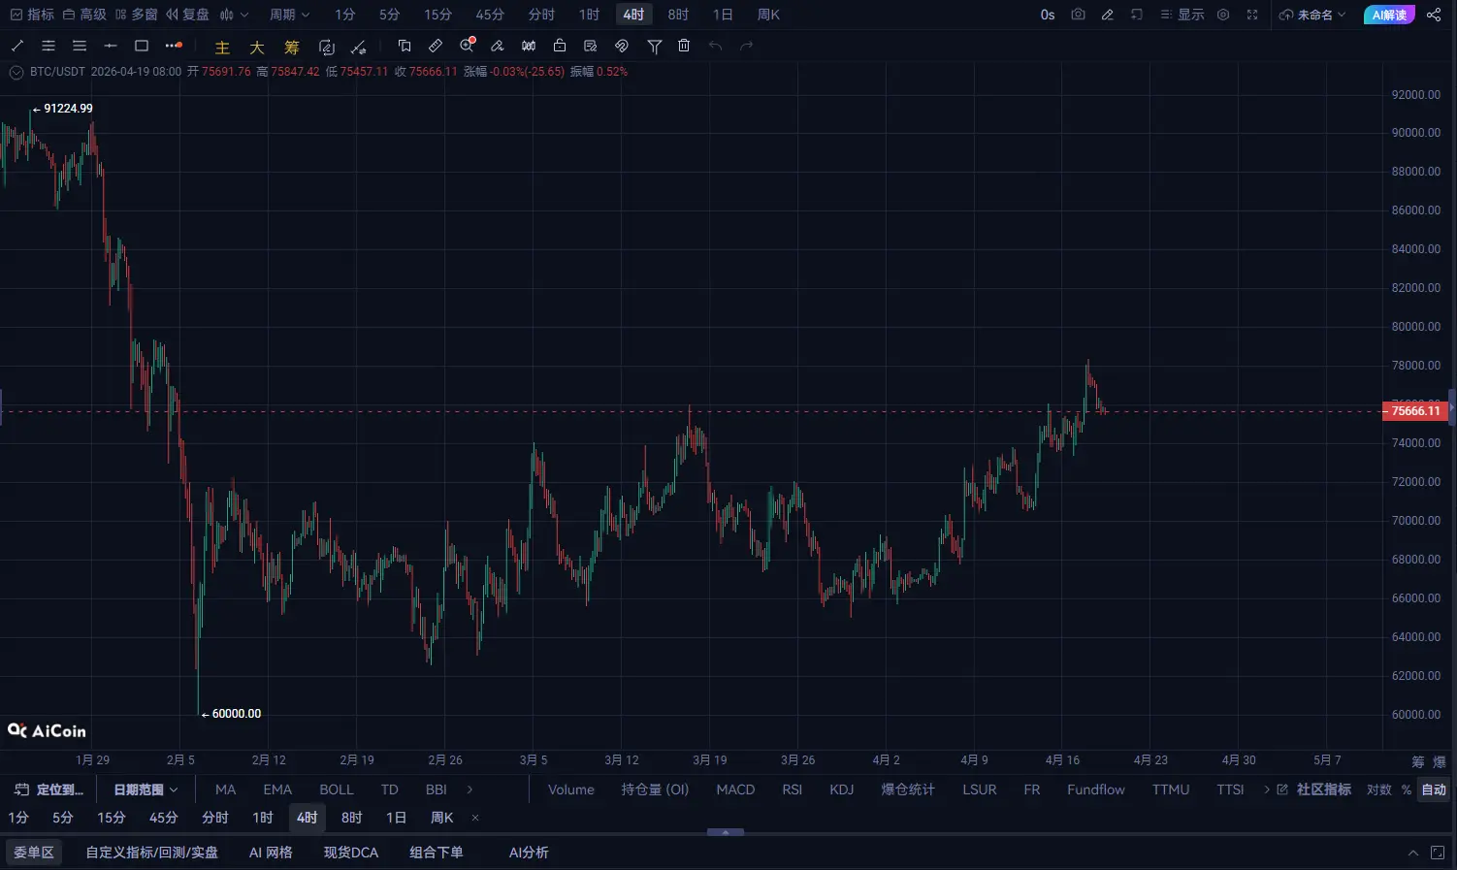Click the candlestick pattern tool in drawing bar
The width and height of the screenshot is (1457, 870).
pos(529,46)
